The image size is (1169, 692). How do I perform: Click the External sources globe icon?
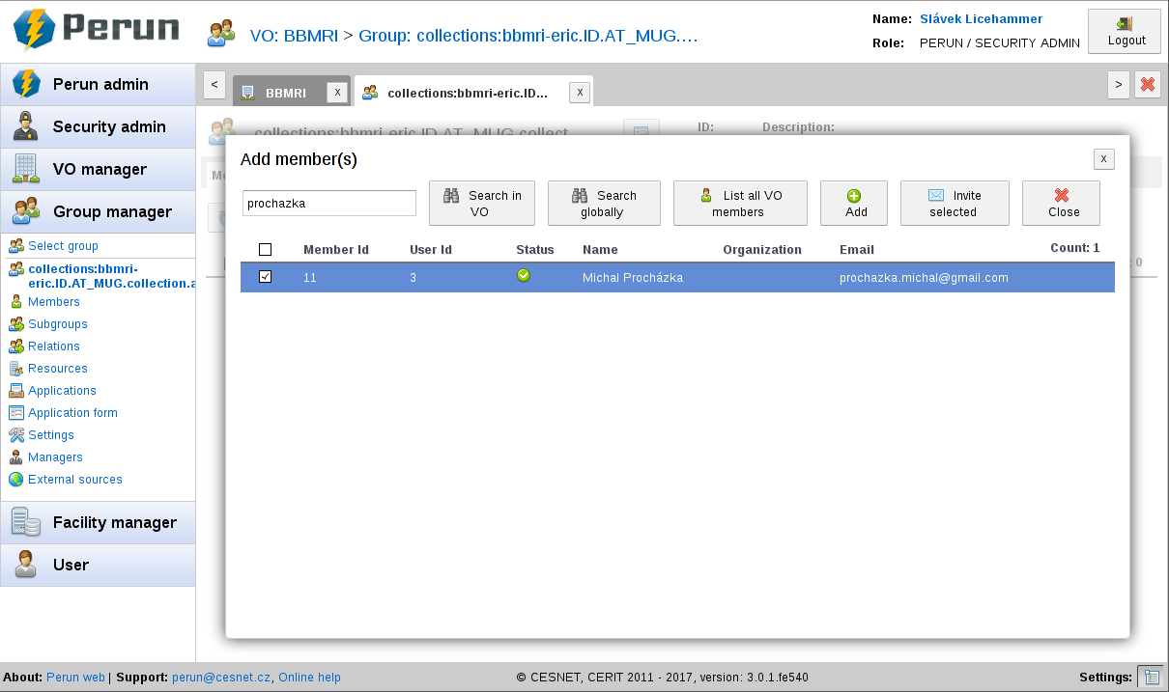coord(16,480)
